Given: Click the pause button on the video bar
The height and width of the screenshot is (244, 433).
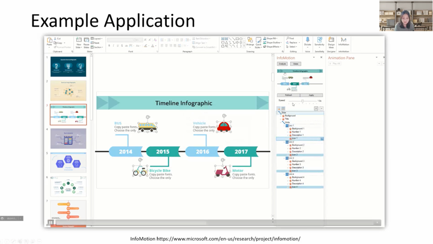Looking at the screenshot, I should [51, 222].
